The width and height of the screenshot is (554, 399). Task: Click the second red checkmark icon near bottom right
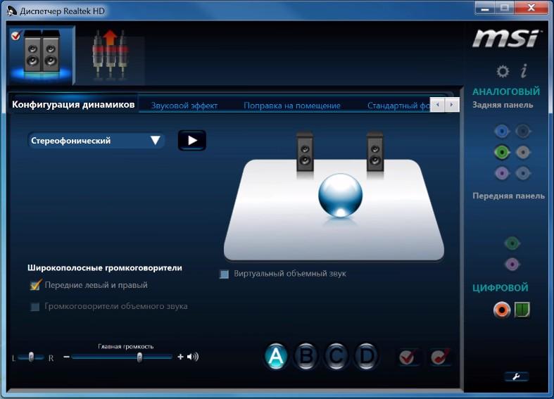click(440, 357)
